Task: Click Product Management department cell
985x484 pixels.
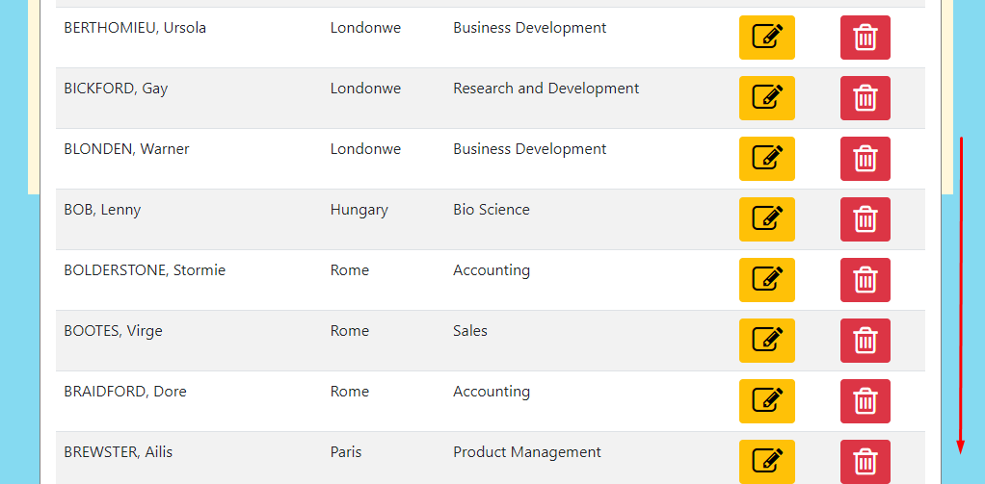Action: (x=526, y=452)
